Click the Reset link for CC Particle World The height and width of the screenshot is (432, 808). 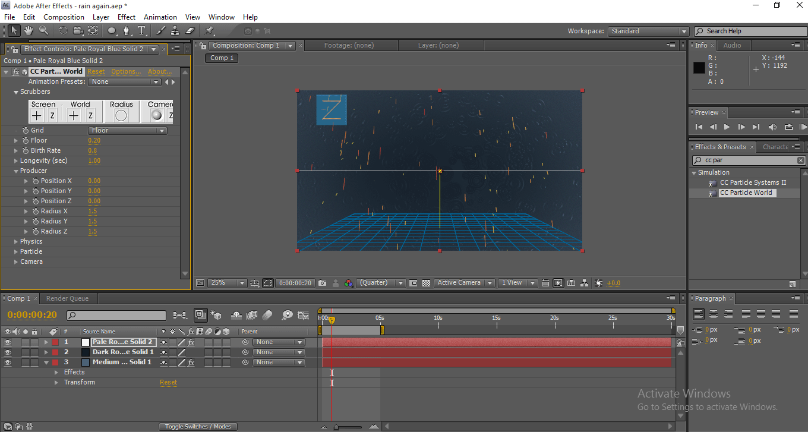pyautogui.click(x=96, y=71)
